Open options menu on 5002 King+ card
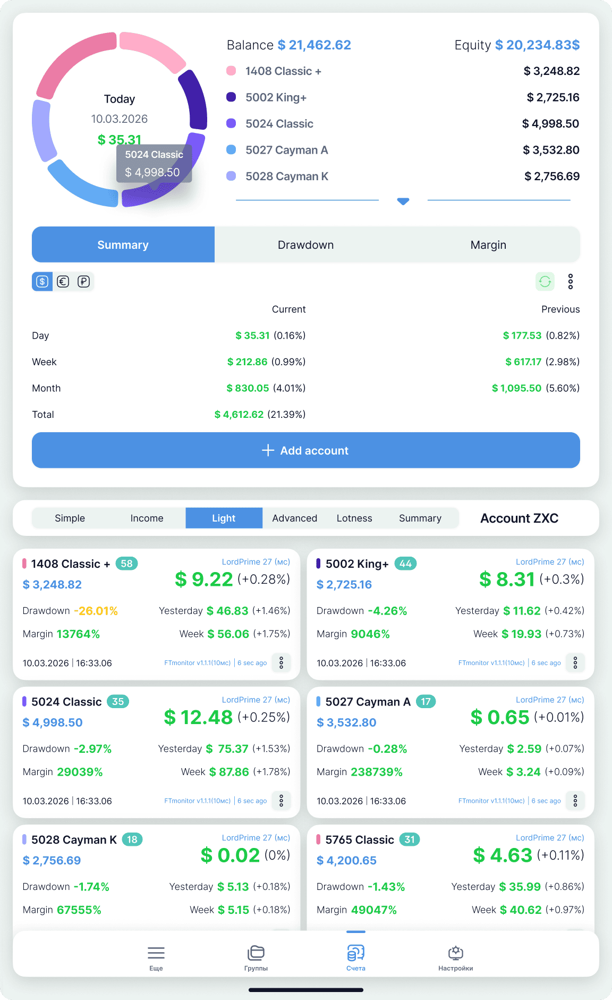 [575, 662]
